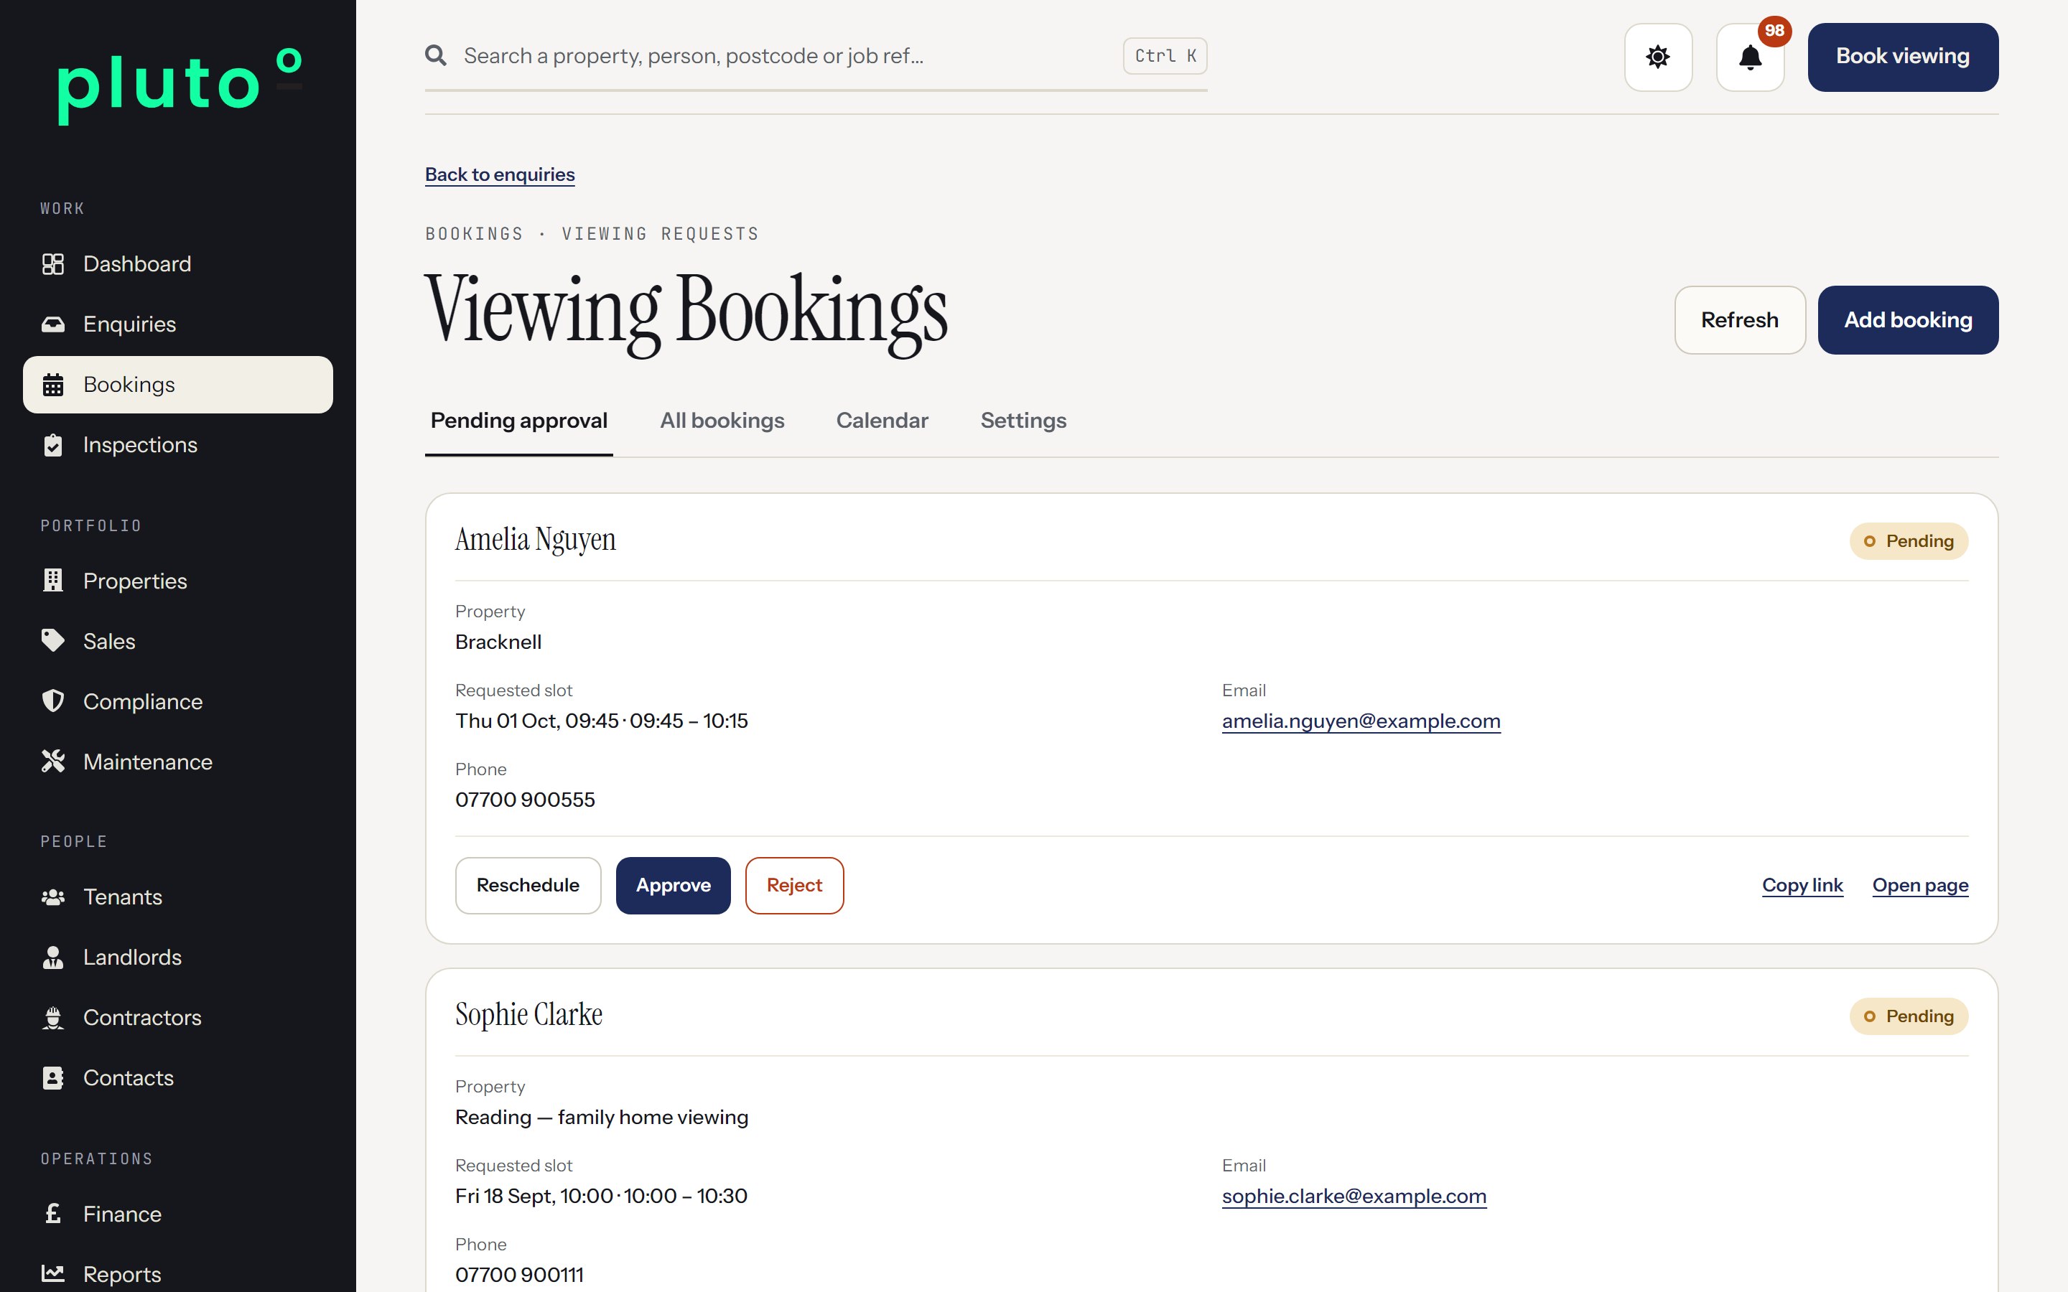Image resolution: width=2068 pixels, height=1292 pixels.
Task: Click the Landlords person icon
Action: (53, 957)
